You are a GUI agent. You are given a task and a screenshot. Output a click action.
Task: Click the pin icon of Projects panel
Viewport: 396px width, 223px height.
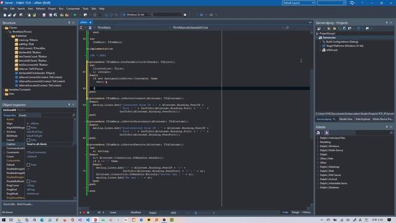click(x=387, y=23)
